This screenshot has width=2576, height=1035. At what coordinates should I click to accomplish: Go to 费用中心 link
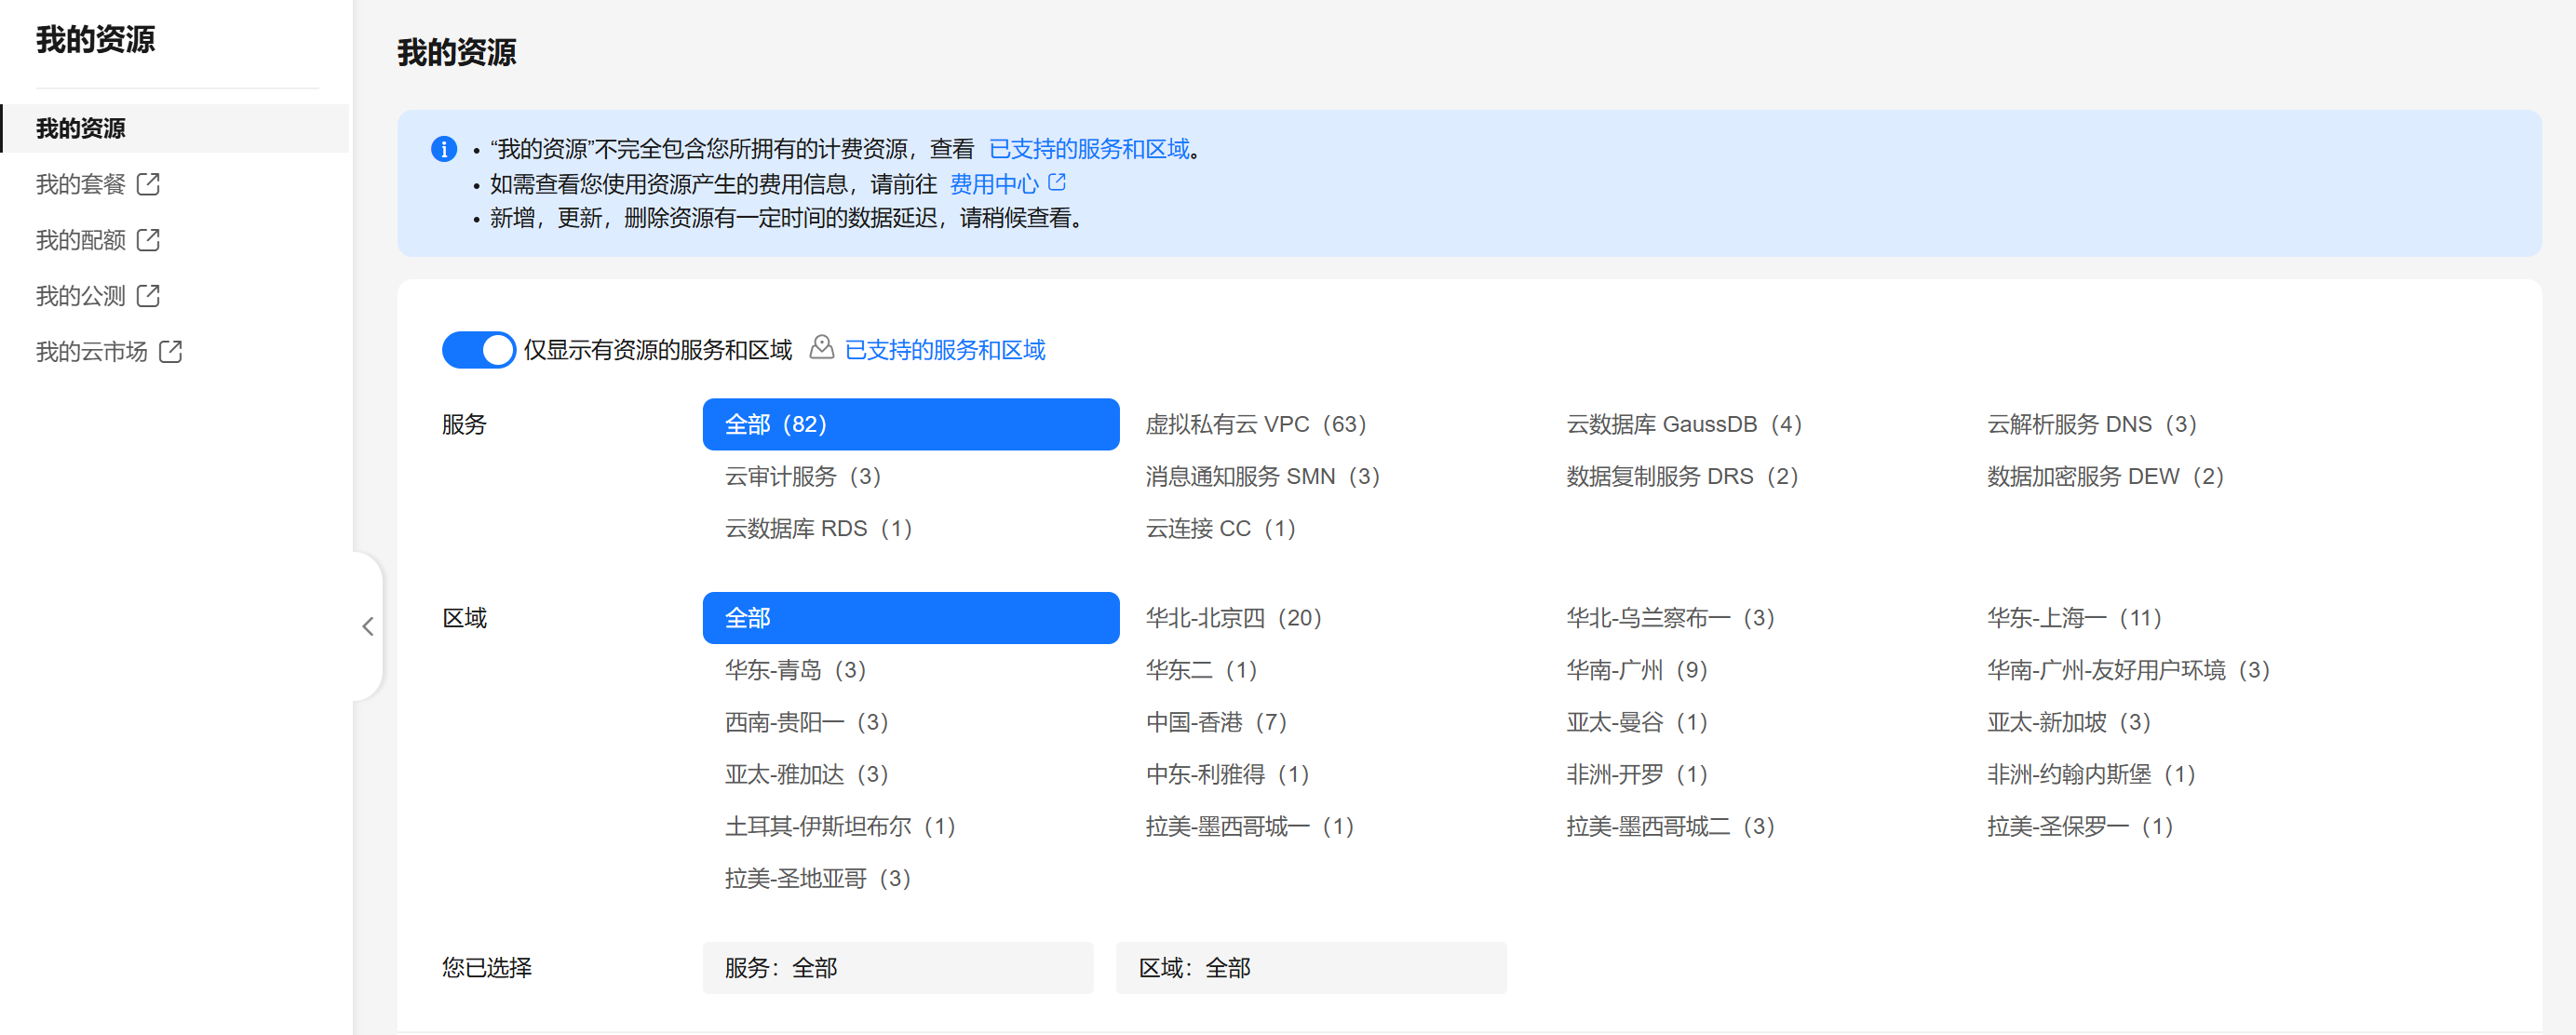click(x=993, y=184)
